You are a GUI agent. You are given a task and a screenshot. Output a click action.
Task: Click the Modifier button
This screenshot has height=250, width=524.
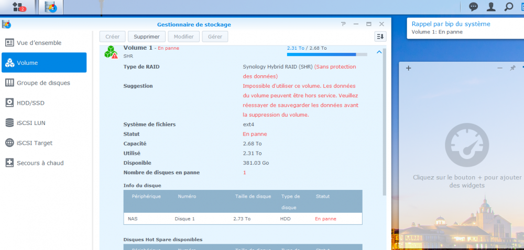pyautogui.click(x=184, y=37)
